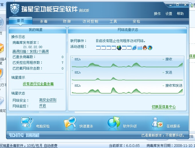Launch 软件升级 with the green arrow globe icon
The width and height of the screenshot is (195, 148).
114,122
